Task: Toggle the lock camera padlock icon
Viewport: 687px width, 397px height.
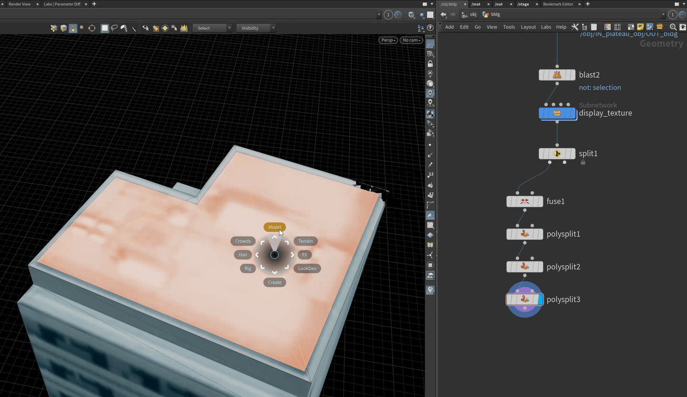Action: click(x=430, y=64)
